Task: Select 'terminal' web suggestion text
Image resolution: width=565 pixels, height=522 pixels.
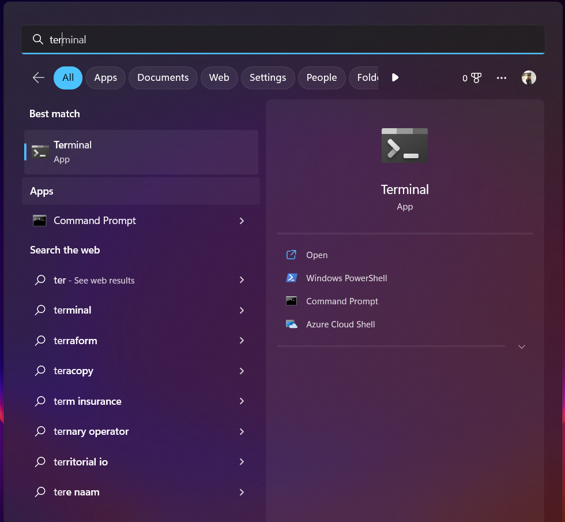Action: pos(72,310)
